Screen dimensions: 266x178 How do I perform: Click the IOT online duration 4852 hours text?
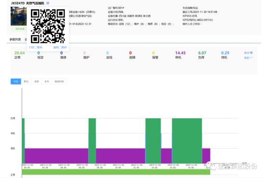point(198,20)
